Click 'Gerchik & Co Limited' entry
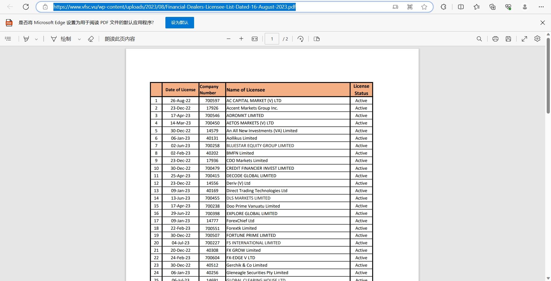The width and height of the screenshot is (551, 281). tap(247, 265)
